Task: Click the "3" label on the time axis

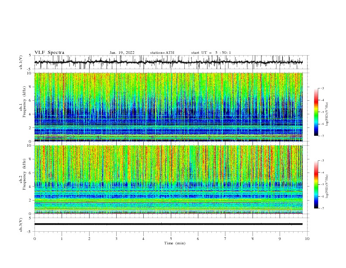Action: point(117,239)
